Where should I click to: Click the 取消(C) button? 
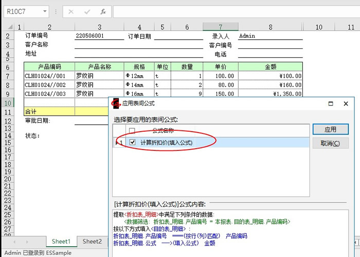pyautogui.click(x=330, y=143)
